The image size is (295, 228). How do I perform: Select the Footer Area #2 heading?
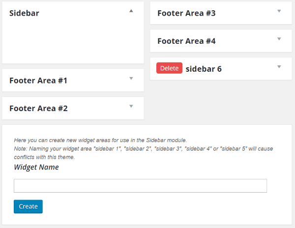pos(38,109)
